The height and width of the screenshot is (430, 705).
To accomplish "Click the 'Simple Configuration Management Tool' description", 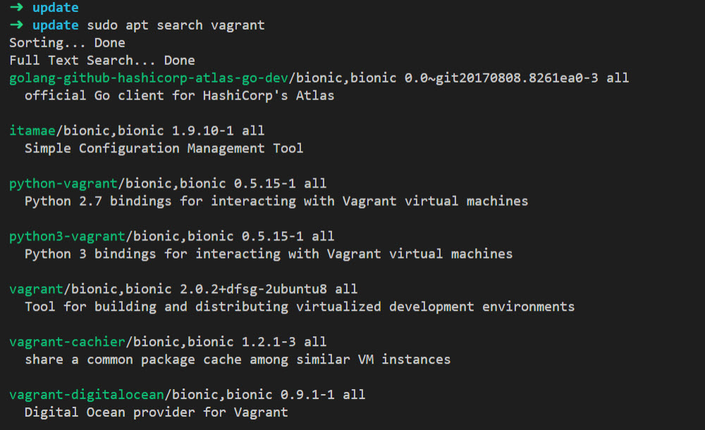I will (164, 148).
